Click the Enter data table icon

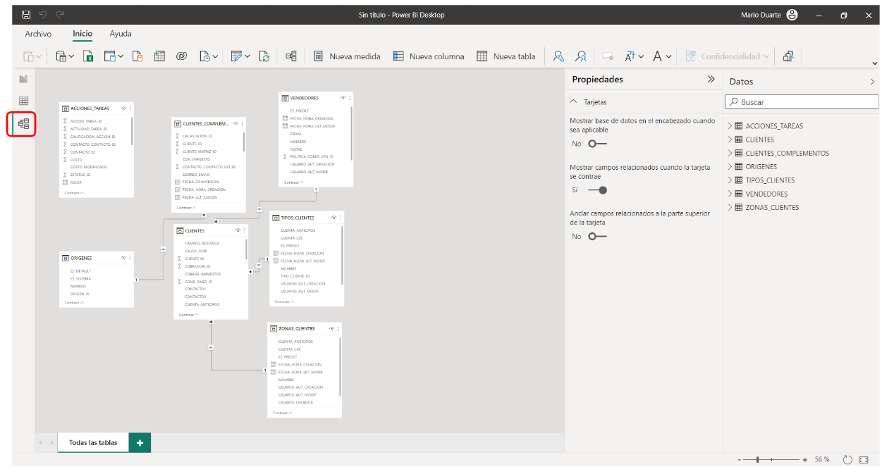(159, 56)
